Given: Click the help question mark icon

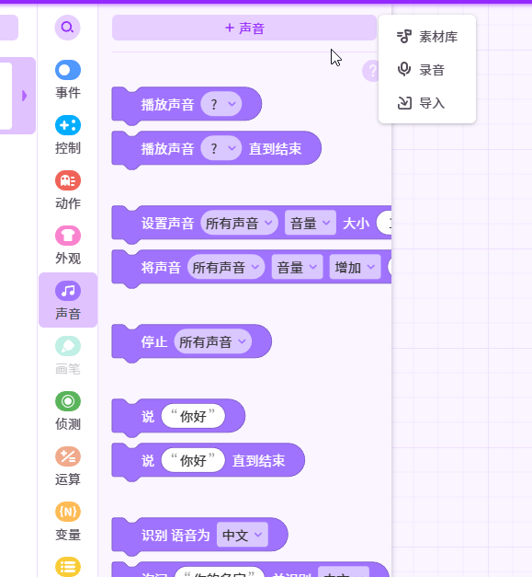Looking at the screenshot, I should 372,71.
